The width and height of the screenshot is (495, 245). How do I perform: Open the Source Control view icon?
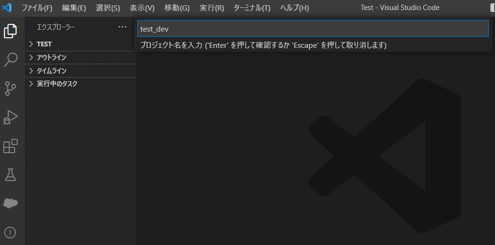[x=11, y=89]
